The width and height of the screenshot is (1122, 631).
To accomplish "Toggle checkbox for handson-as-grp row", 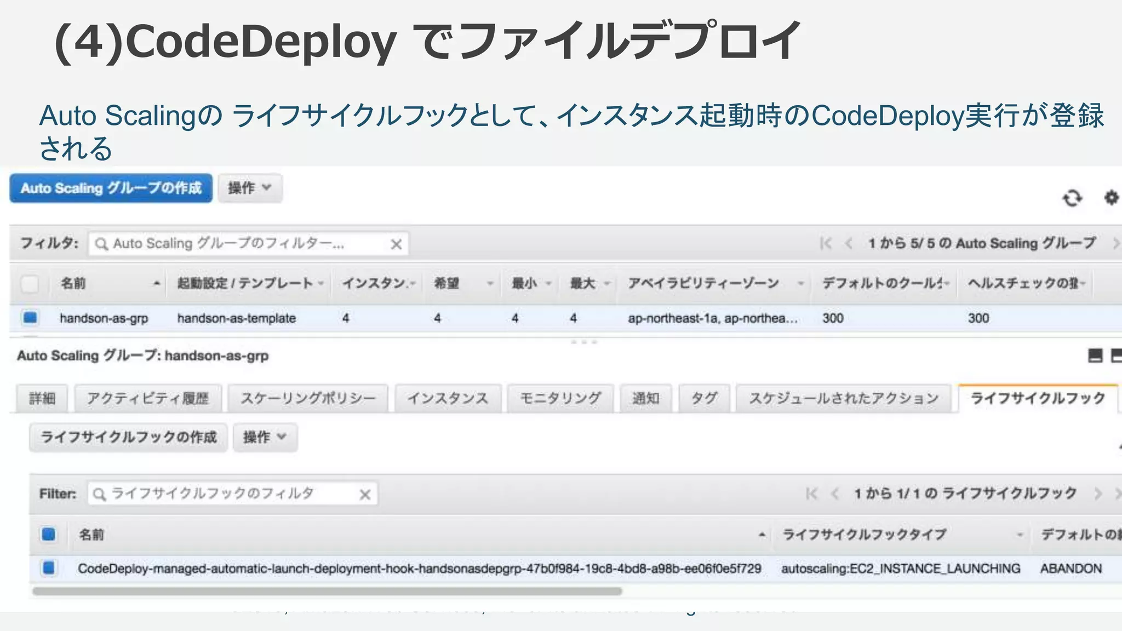I will pyautogui.click(x=30, y=317).
